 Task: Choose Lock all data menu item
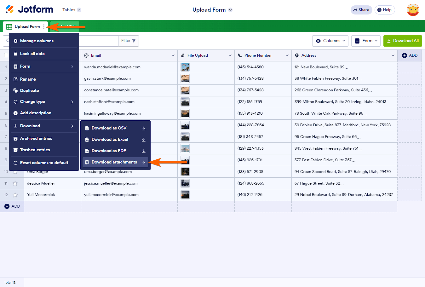(x=32, y=54)
